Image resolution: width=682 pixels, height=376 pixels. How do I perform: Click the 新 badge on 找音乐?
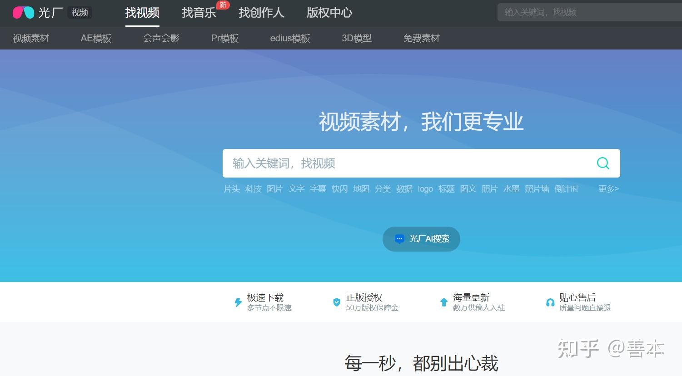[x=223, y=5]
